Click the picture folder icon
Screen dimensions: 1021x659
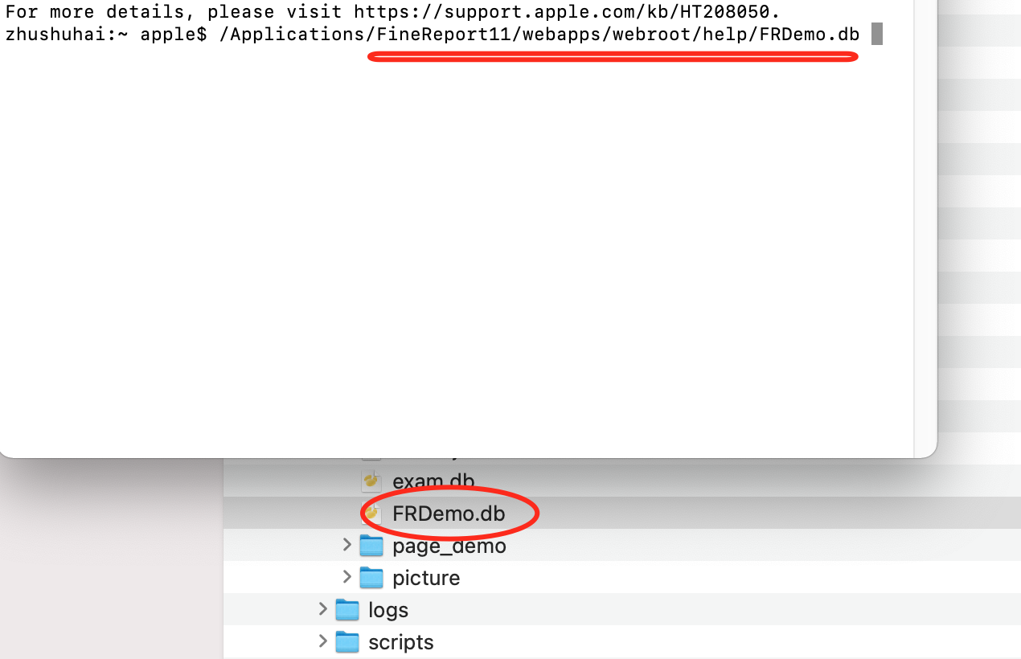click(371, 578)
